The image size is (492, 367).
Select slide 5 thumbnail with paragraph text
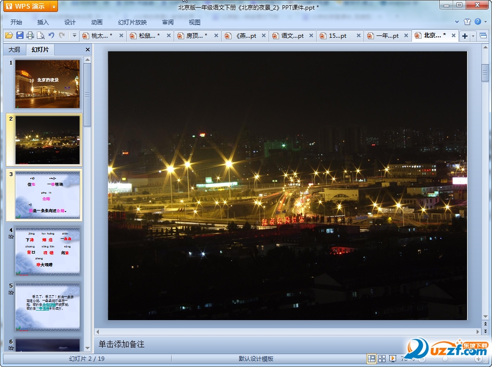click(47, 307)
